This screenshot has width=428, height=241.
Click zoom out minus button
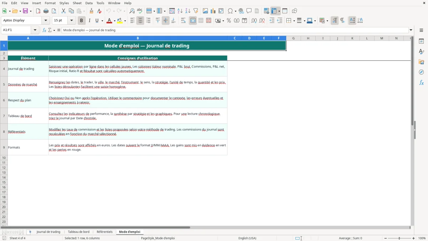tap(386, 238)
